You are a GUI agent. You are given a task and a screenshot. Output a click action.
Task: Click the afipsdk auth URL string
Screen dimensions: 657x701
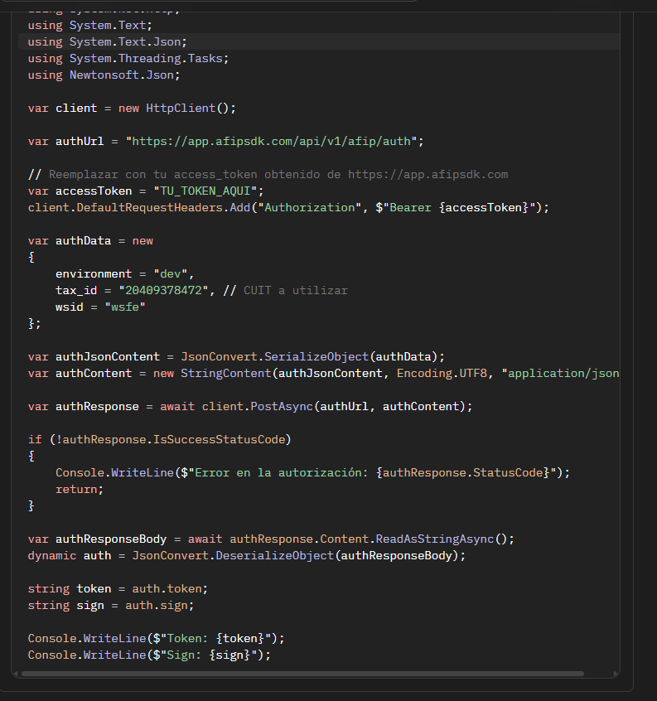pos(274,141)
